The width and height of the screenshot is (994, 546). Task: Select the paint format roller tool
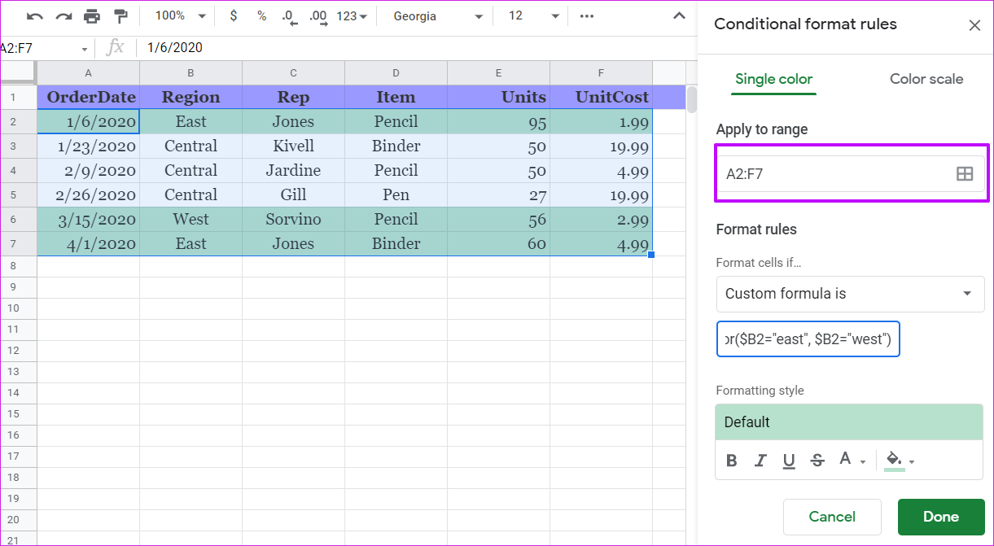(x=120, y=16)
